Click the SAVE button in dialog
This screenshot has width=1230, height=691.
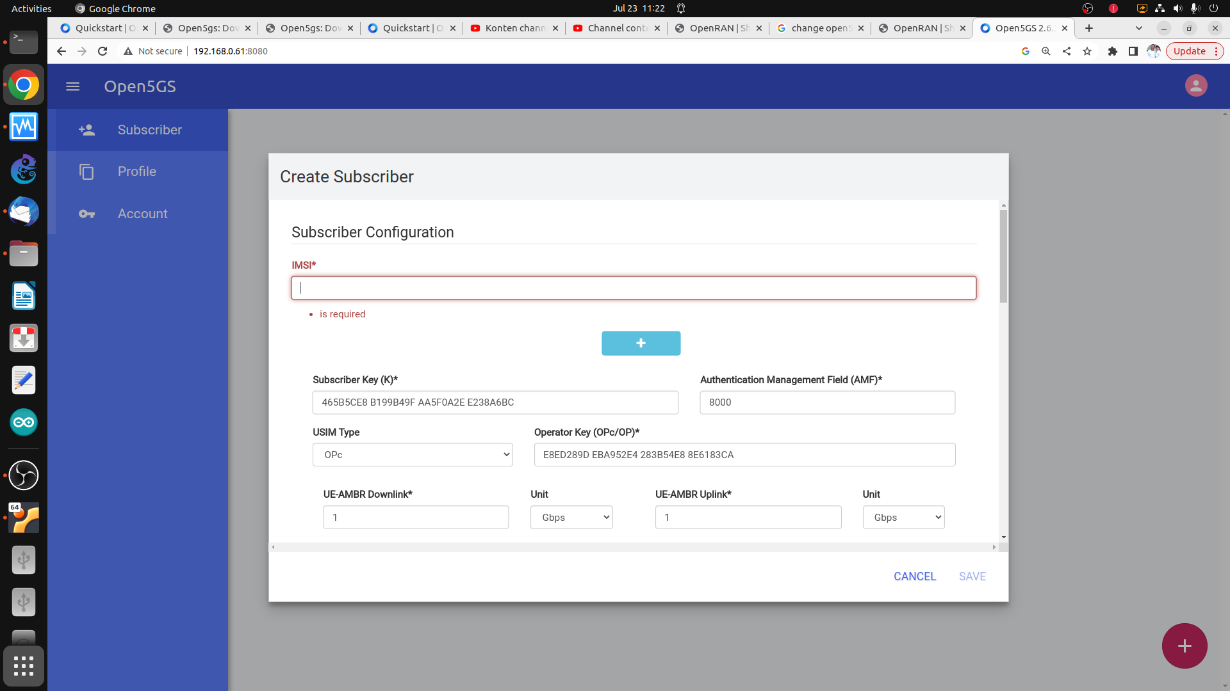[x=972, y=576]
